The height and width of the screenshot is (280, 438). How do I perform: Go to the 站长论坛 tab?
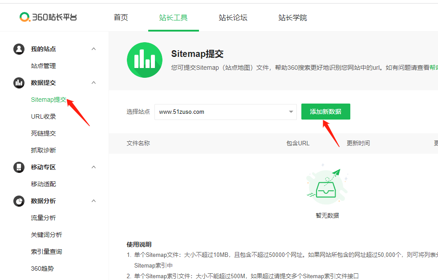click(x=233, y=18)
